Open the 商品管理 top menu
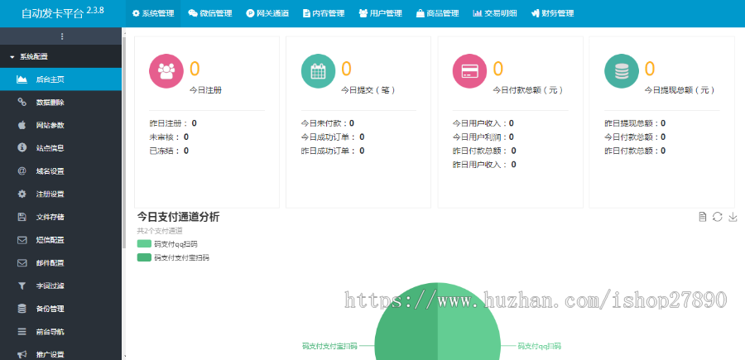 [x=437, y=13]
